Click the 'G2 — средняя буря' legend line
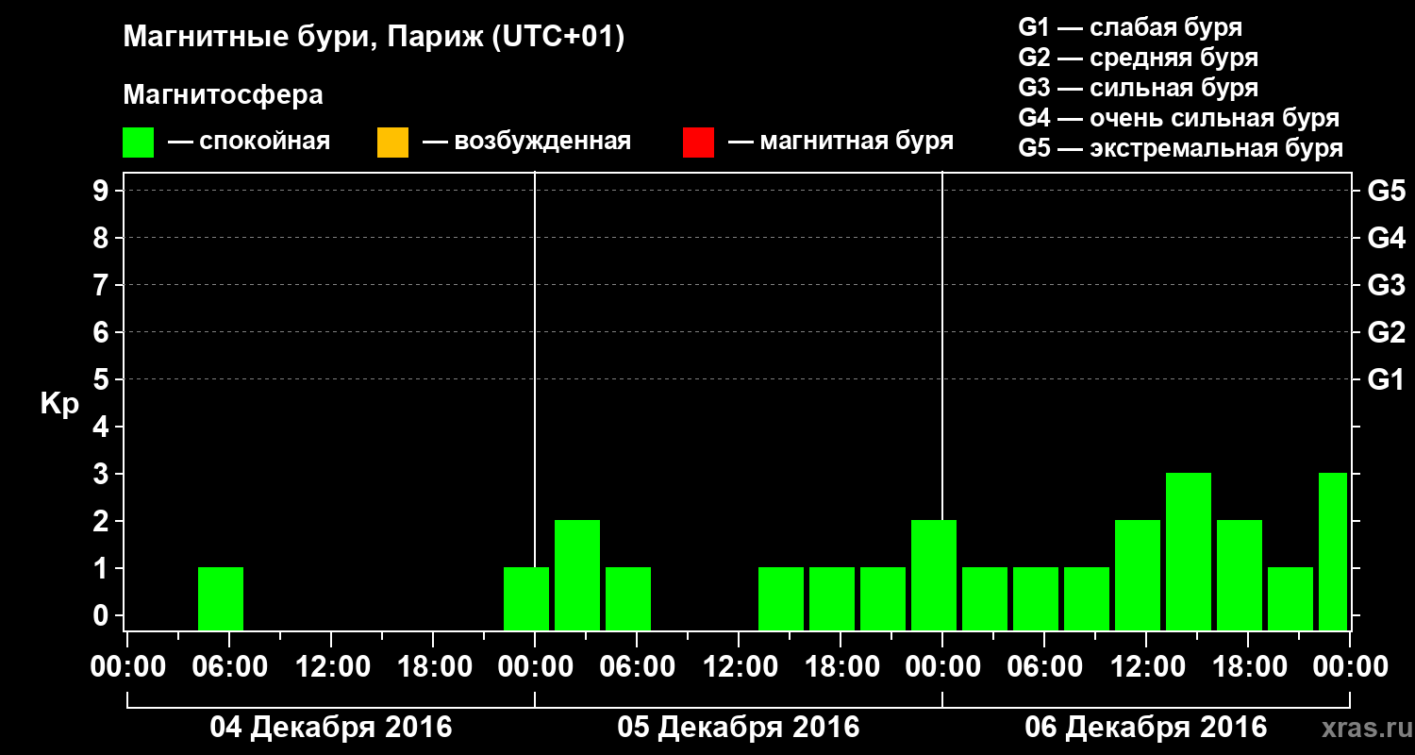1415x755 pixels. pyautogui.click(x=1138, y=58)
